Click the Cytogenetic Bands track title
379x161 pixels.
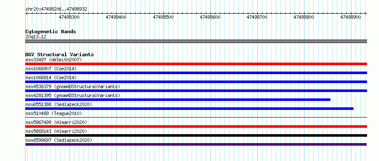51,32
